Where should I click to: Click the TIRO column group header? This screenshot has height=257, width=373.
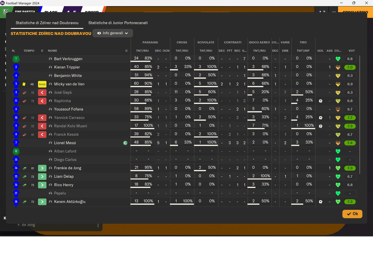tap(303, 42)
